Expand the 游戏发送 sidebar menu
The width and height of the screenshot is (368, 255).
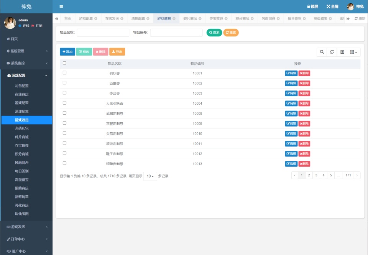(x=26, y=227)
